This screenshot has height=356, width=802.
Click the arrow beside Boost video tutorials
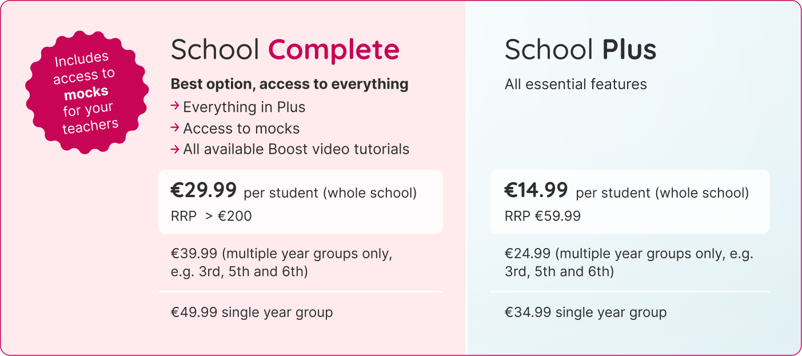point(175,149)
